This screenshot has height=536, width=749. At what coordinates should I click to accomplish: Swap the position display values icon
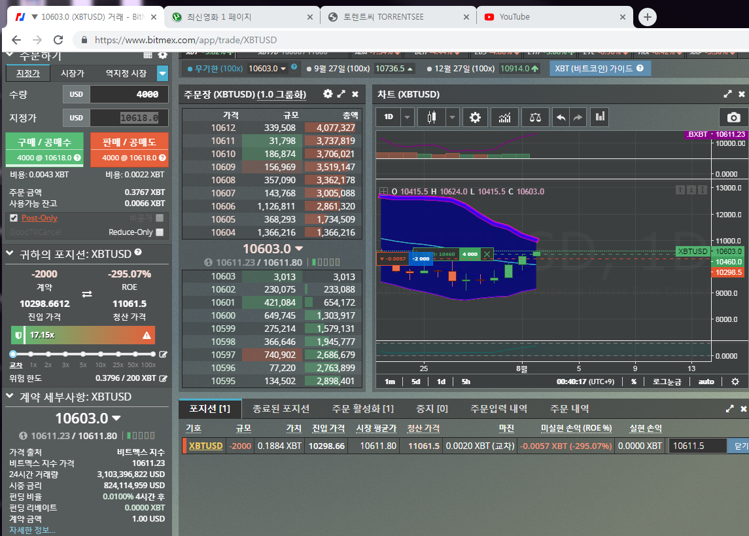pos(87,295)
